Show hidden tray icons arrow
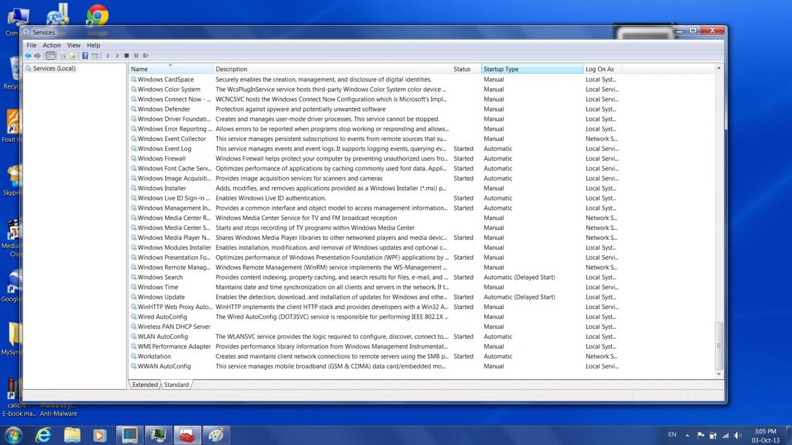 point(687,435)
